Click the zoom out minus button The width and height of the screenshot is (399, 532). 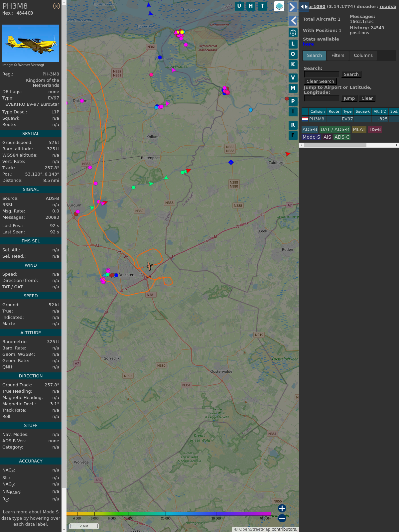click(282, 518)
